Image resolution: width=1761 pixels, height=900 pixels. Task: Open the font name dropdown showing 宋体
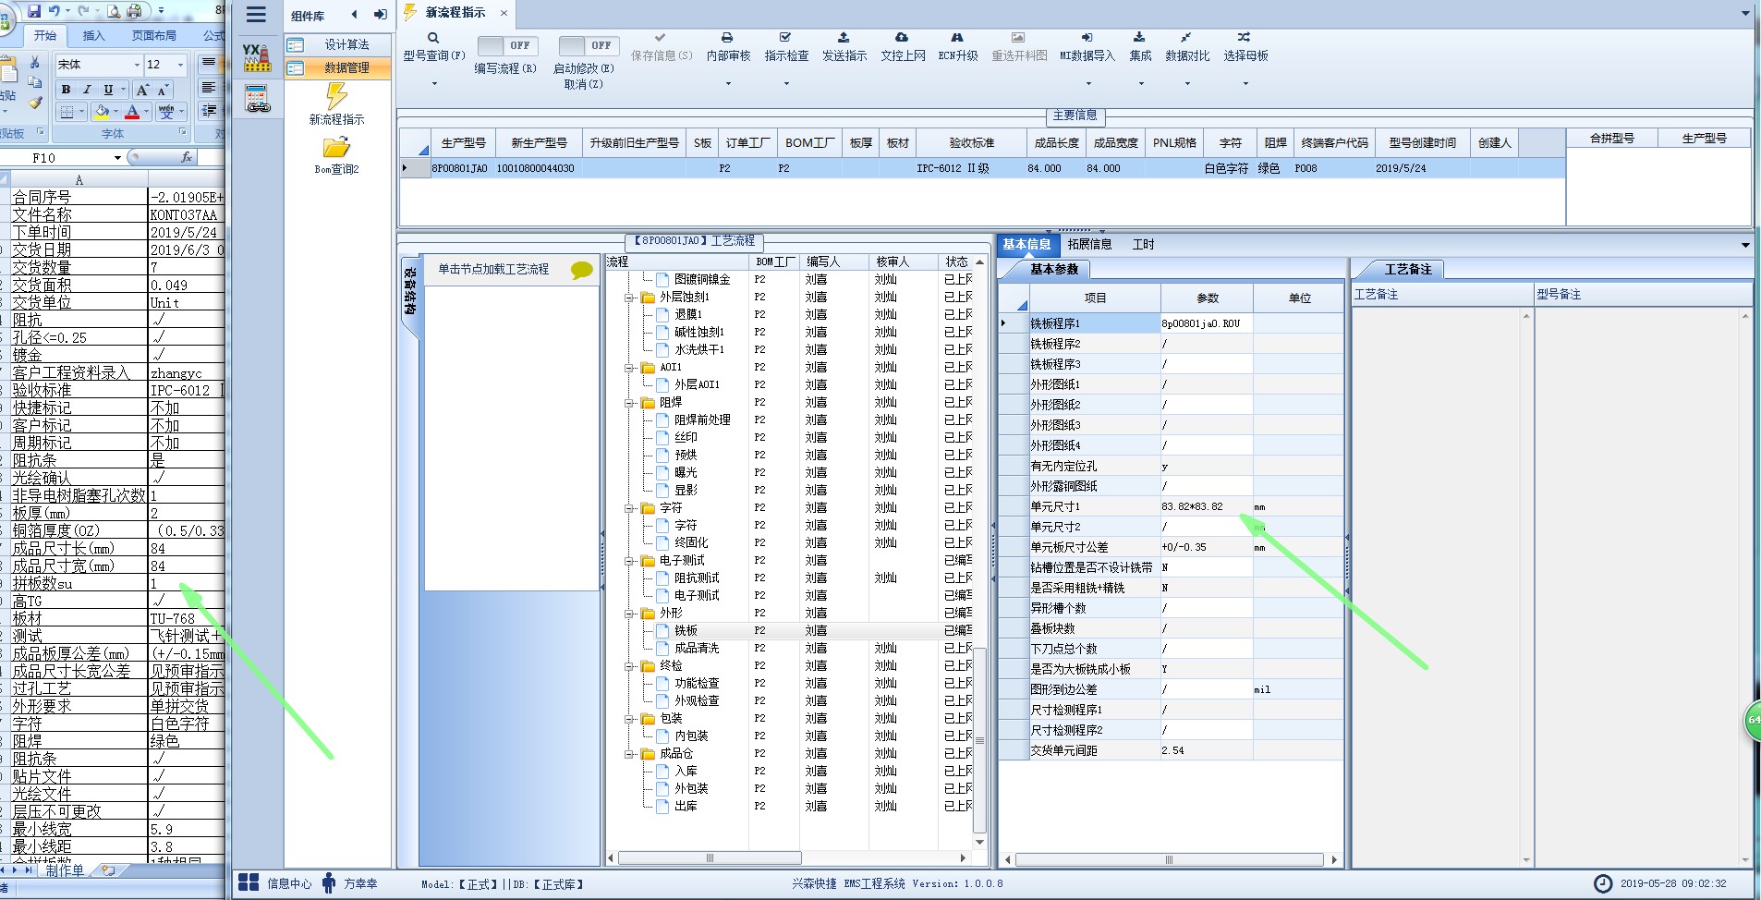[138, 65]
